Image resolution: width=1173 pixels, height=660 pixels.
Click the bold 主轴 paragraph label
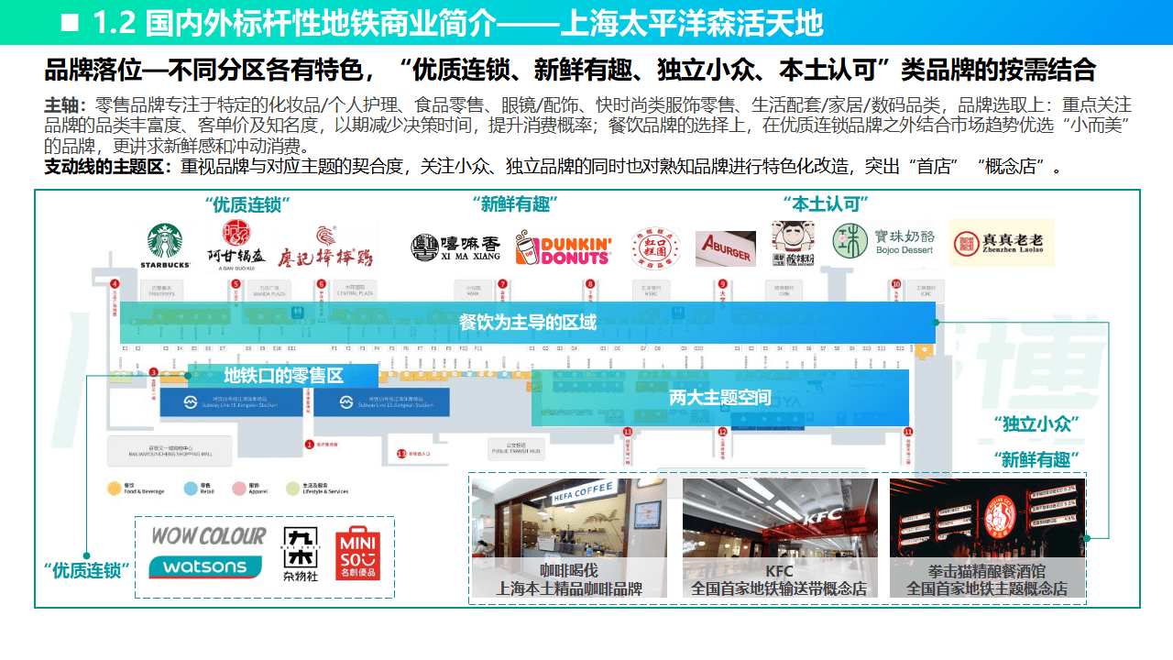[65, 104]
